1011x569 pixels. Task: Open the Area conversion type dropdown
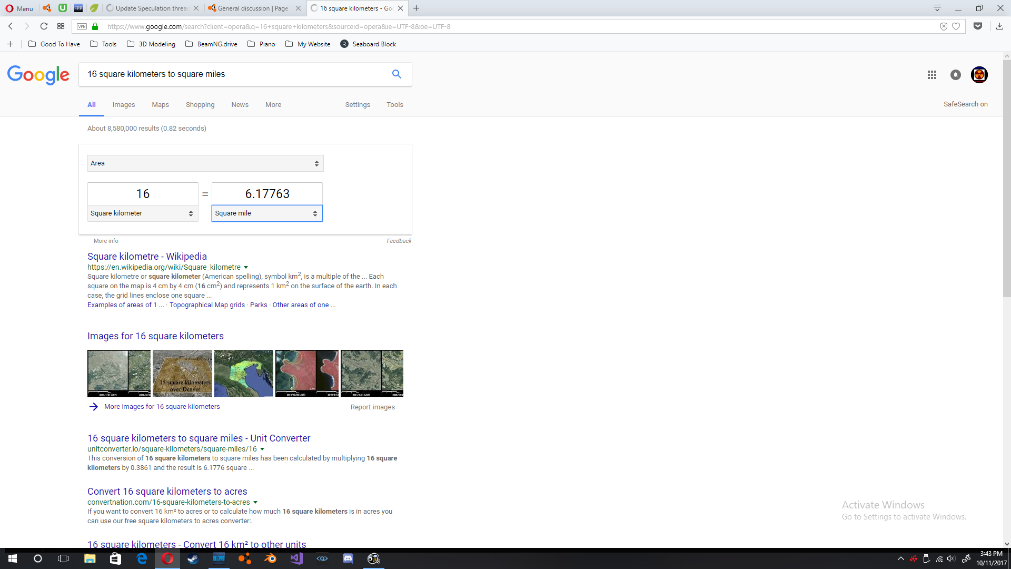tap(205, 163)
